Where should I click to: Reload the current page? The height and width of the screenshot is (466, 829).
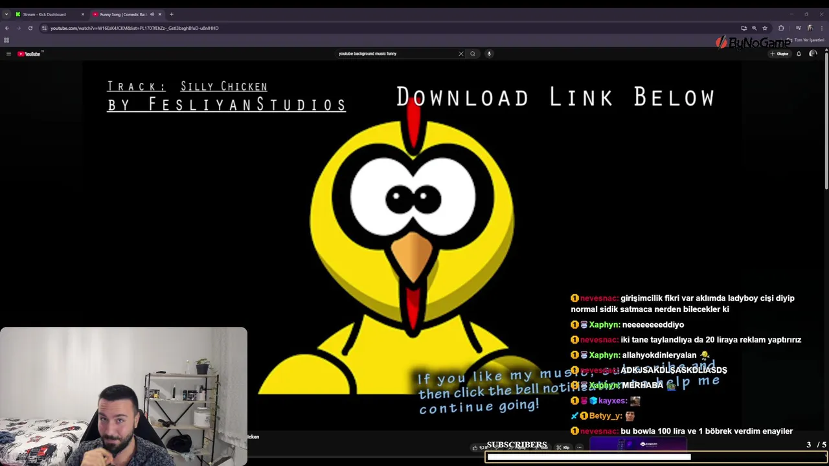click(30, 28)
